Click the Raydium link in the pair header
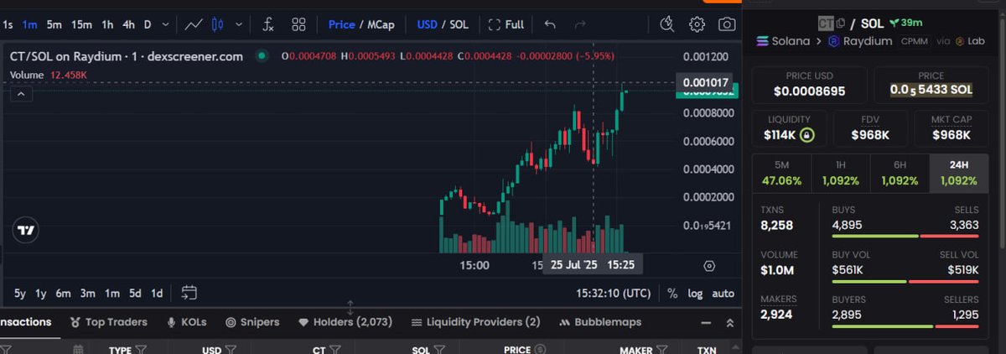 (x=869, y=40)
